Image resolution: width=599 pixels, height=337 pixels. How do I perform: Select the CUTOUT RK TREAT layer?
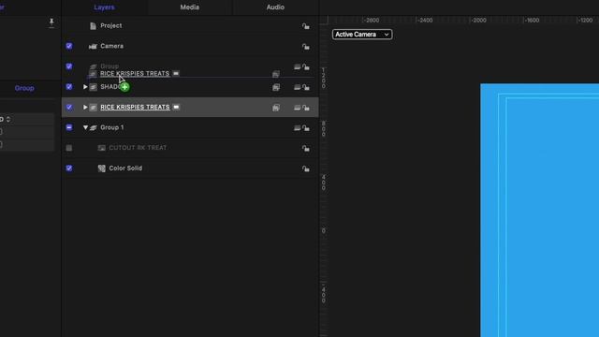(190, 148)
